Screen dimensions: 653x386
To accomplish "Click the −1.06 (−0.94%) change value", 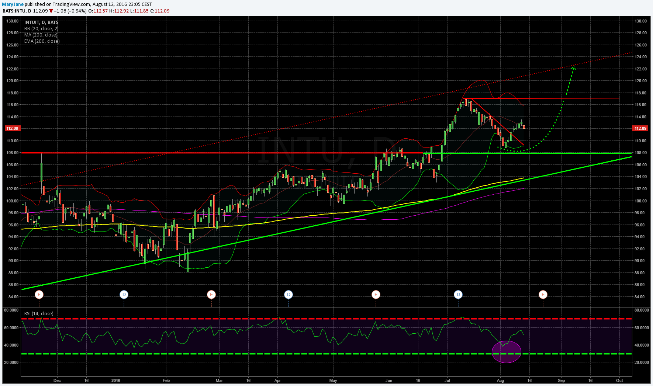I will (70, 11).
